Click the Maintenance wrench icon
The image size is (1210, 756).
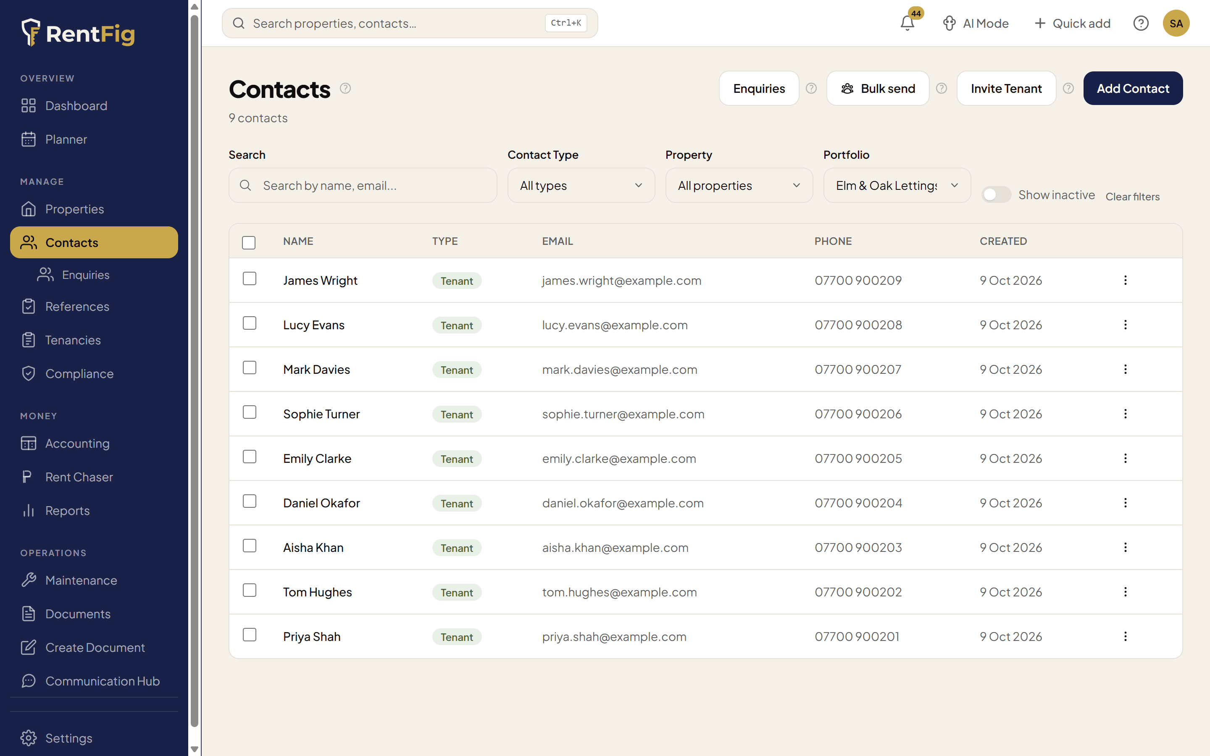point(29,580)
